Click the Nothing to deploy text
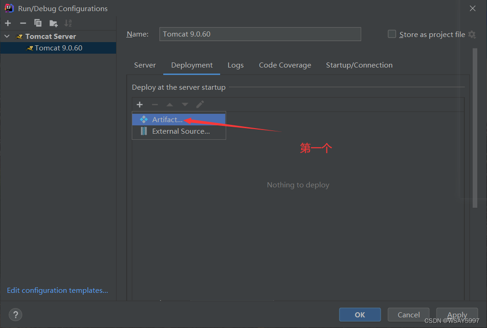 click(298, 185)
